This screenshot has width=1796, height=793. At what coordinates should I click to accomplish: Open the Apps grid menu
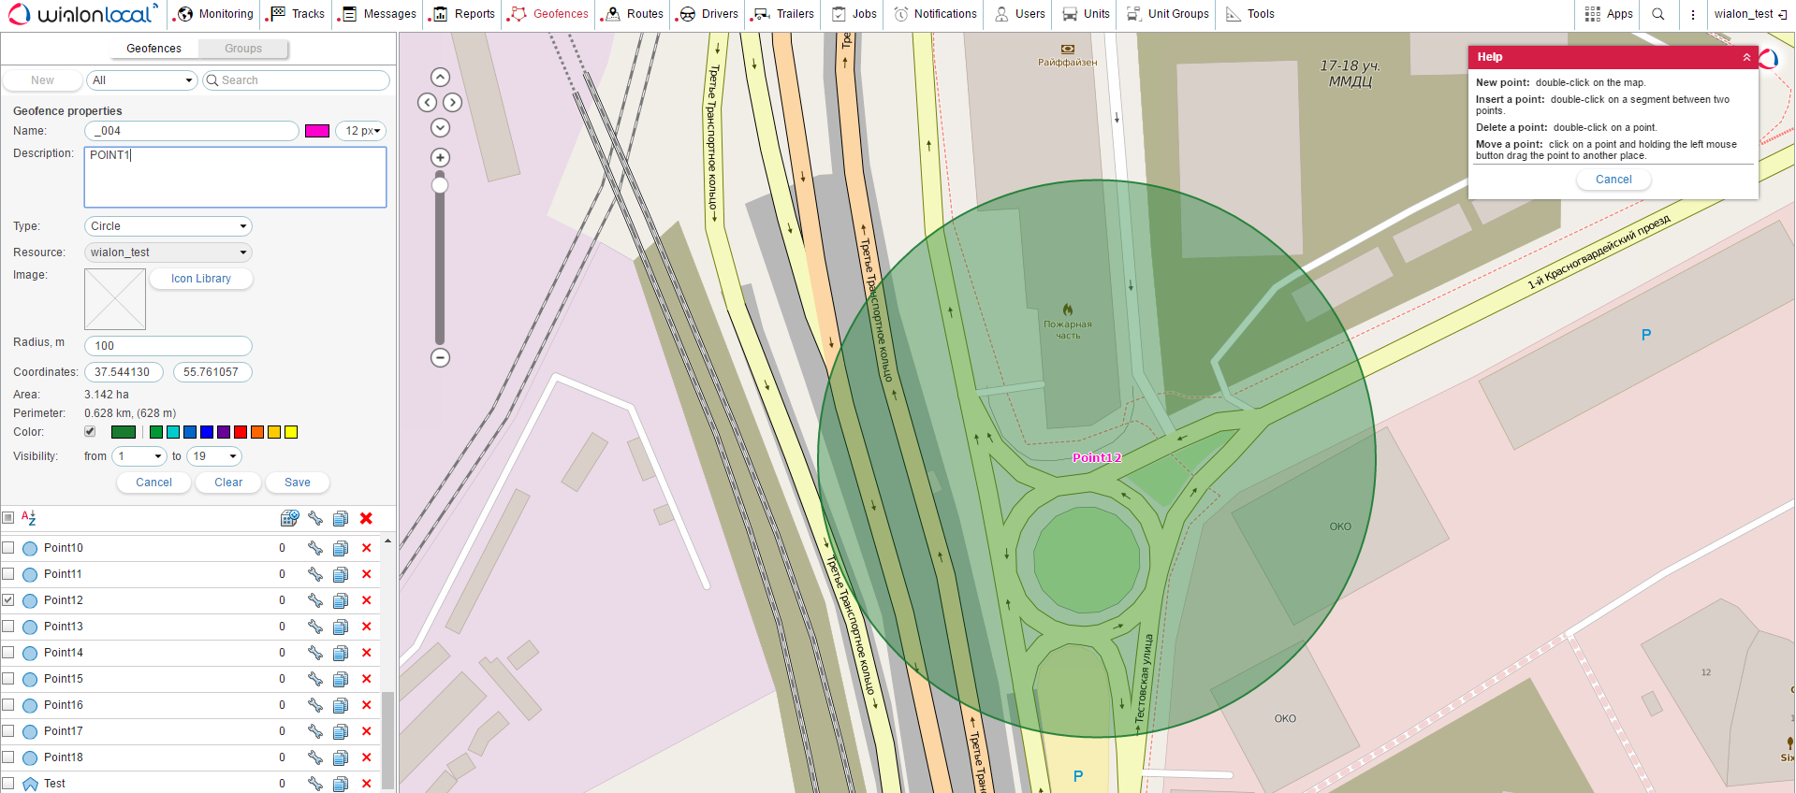click(1608, 14)
